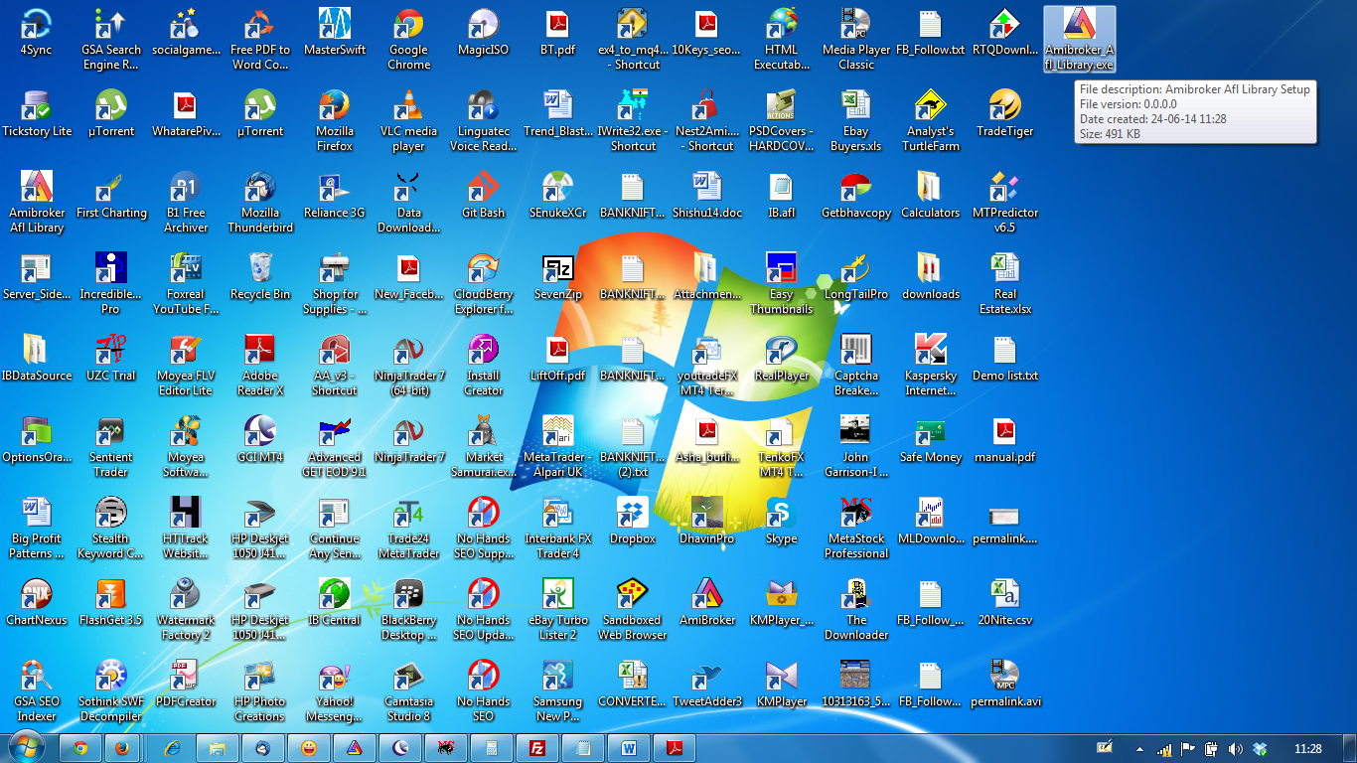Screen dimensions: 1357x763
Task: Open the Windows Start menu
Action: click(x=27, y=747)
